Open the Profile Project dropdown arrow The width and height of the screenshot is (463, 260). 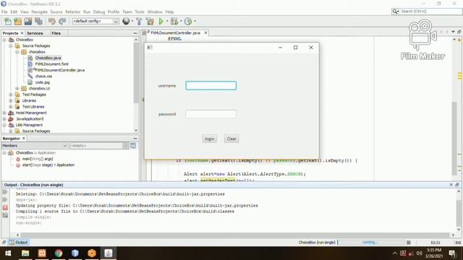[x=195, y=21]
